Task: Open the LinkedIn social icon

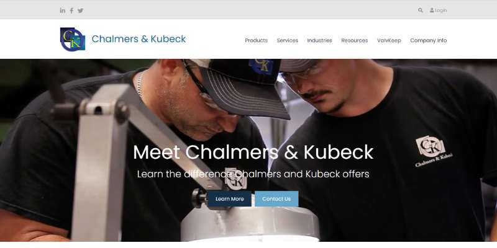Action: pyautogui.click(x=63, y=11)
